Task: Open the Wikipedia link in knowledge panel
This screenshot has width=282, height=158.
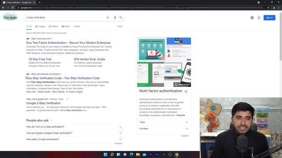Action: [180, 115]
